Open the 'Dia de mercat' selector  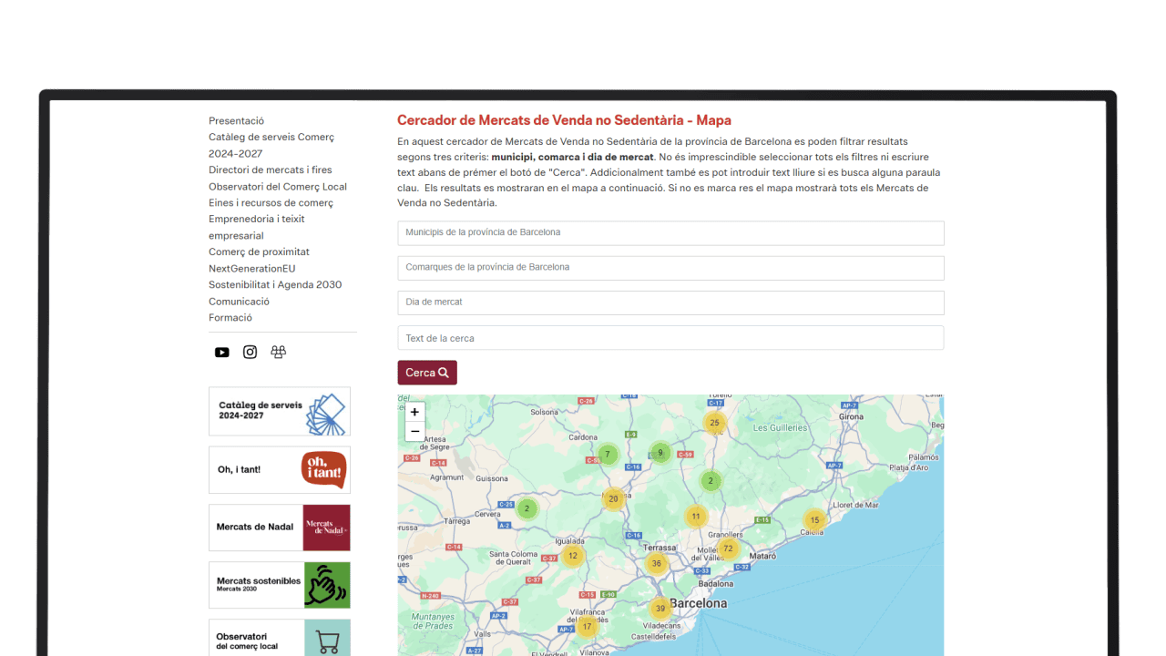670,302
